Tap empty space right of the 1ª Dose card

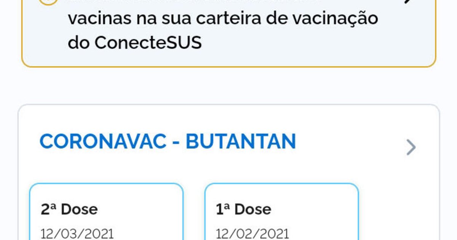(x=396, y=213)
